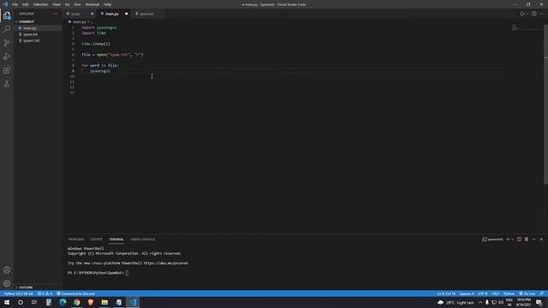Switch to the OUTPUT panel tab

(96, 240)
